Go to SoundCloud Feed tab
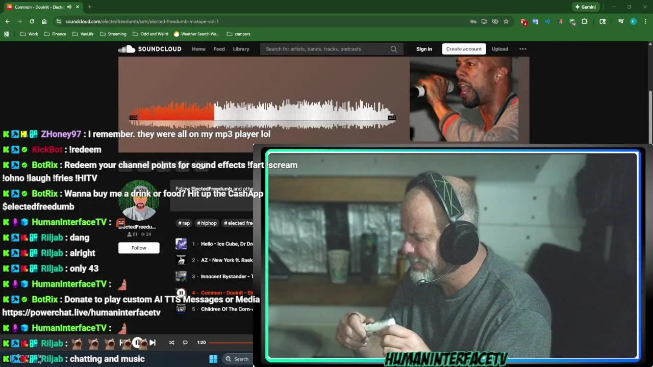This screenshot has width=653, height=367. click(x=219, y=49)
